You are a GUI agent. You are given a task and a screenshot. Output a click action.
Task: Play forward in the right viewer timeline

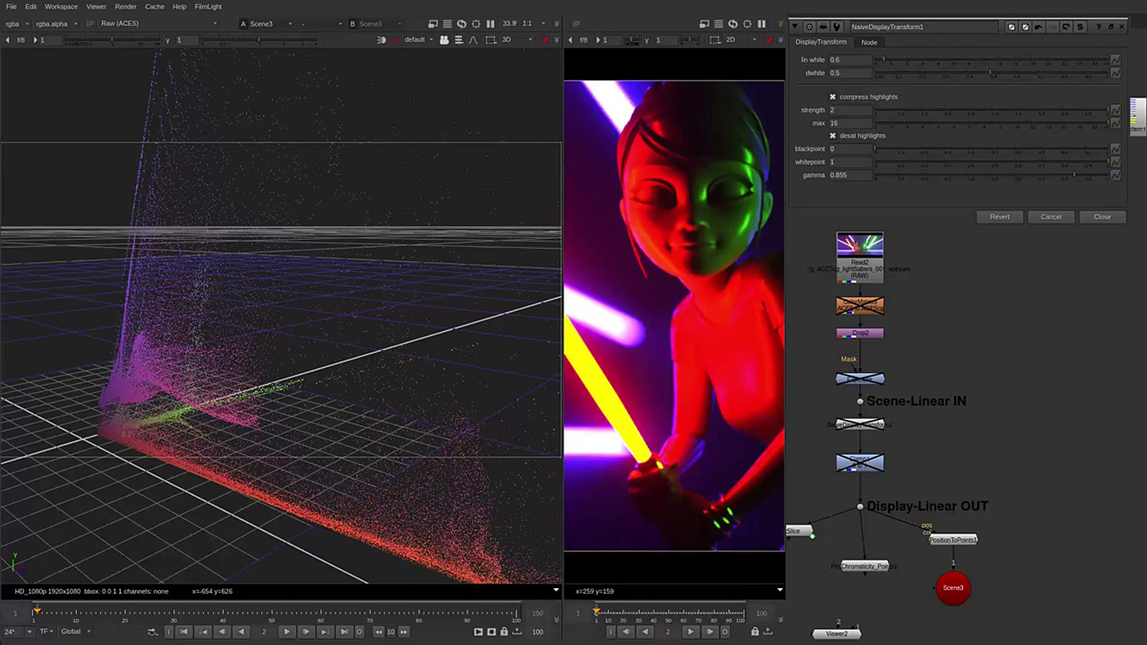[691, 631]
